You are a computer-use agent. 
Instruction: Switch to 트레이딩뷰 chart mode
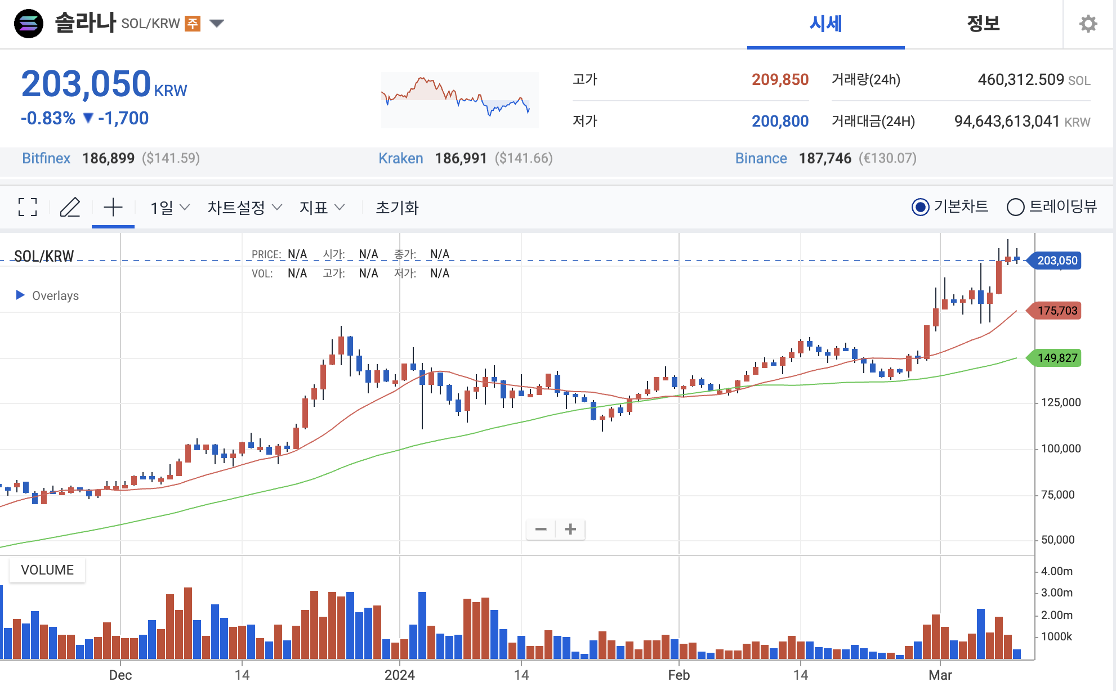click(x=1015, y=207)
